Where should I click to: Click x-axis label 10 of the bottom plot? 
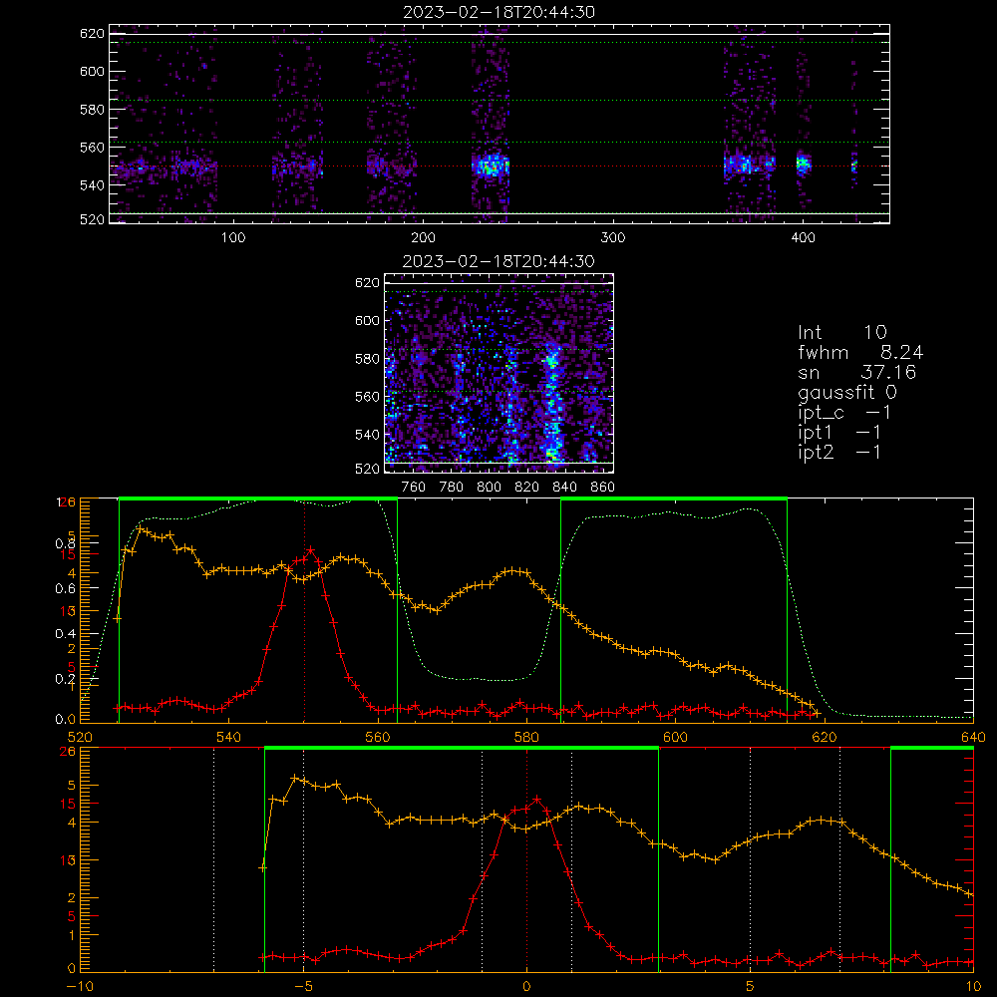[973, 986]
